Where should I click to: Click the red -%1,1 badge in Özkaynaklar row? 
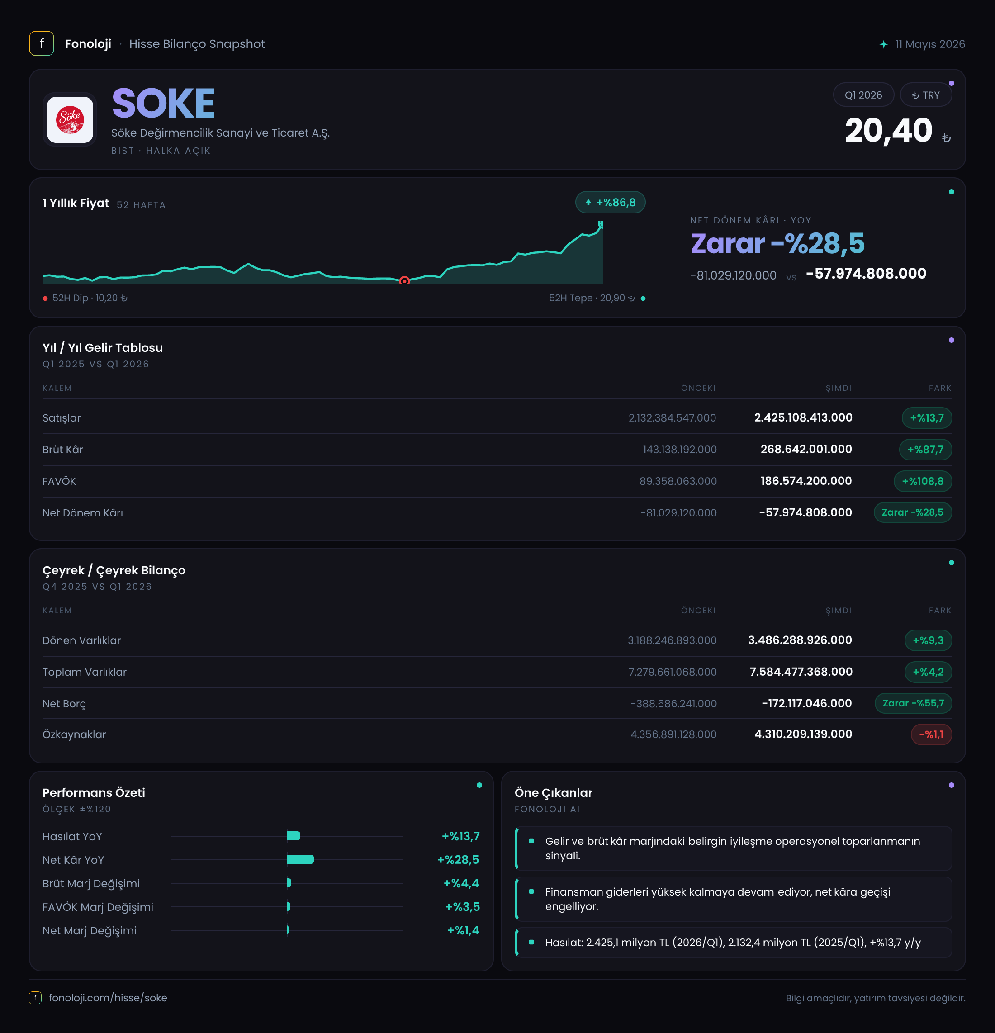click(x=931, y=734)
